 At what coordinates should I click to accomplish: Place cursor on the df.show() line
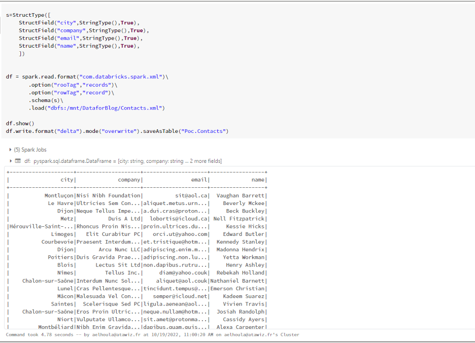[20, 123]
